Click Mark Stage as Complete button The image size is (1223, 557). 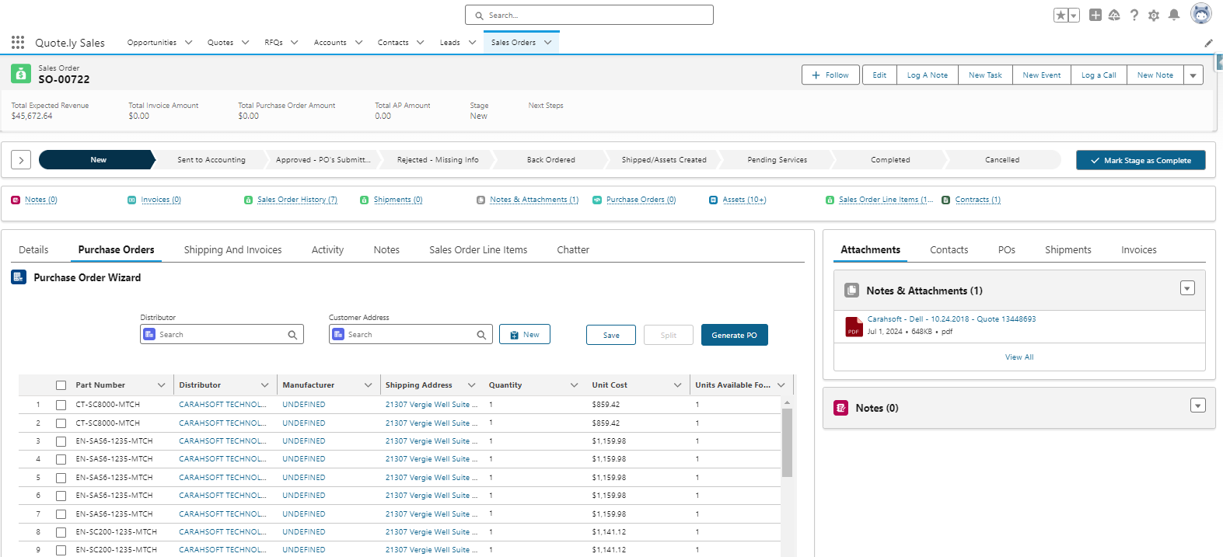pyautogui.click(x=1141, y=160)
